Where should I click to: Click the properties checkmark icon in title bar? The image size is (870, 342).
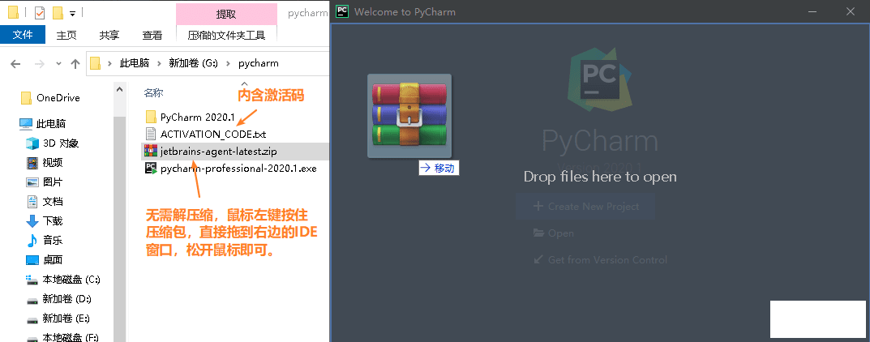coord(40,12)
